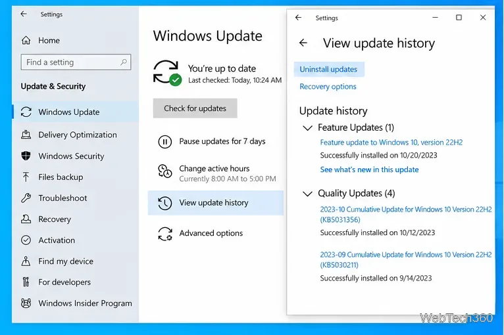
Task: Click the Files backup upload arrow icon
Action: click(26, 177)
